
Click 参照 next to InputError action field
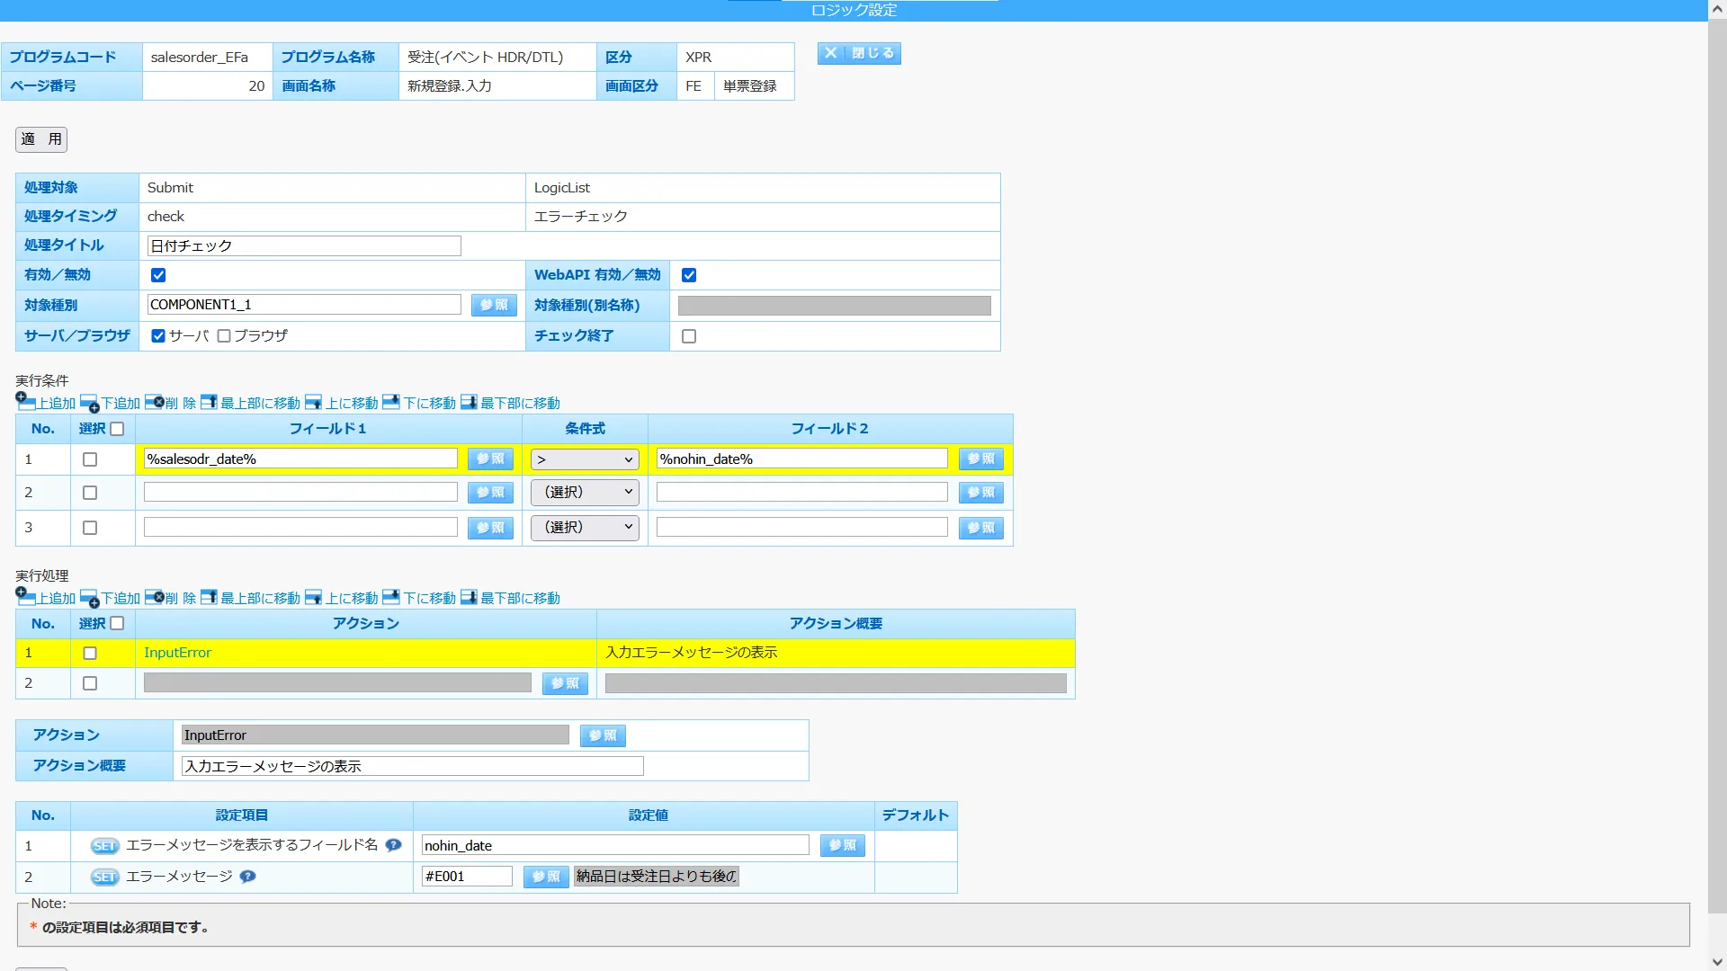click(603, 735)
